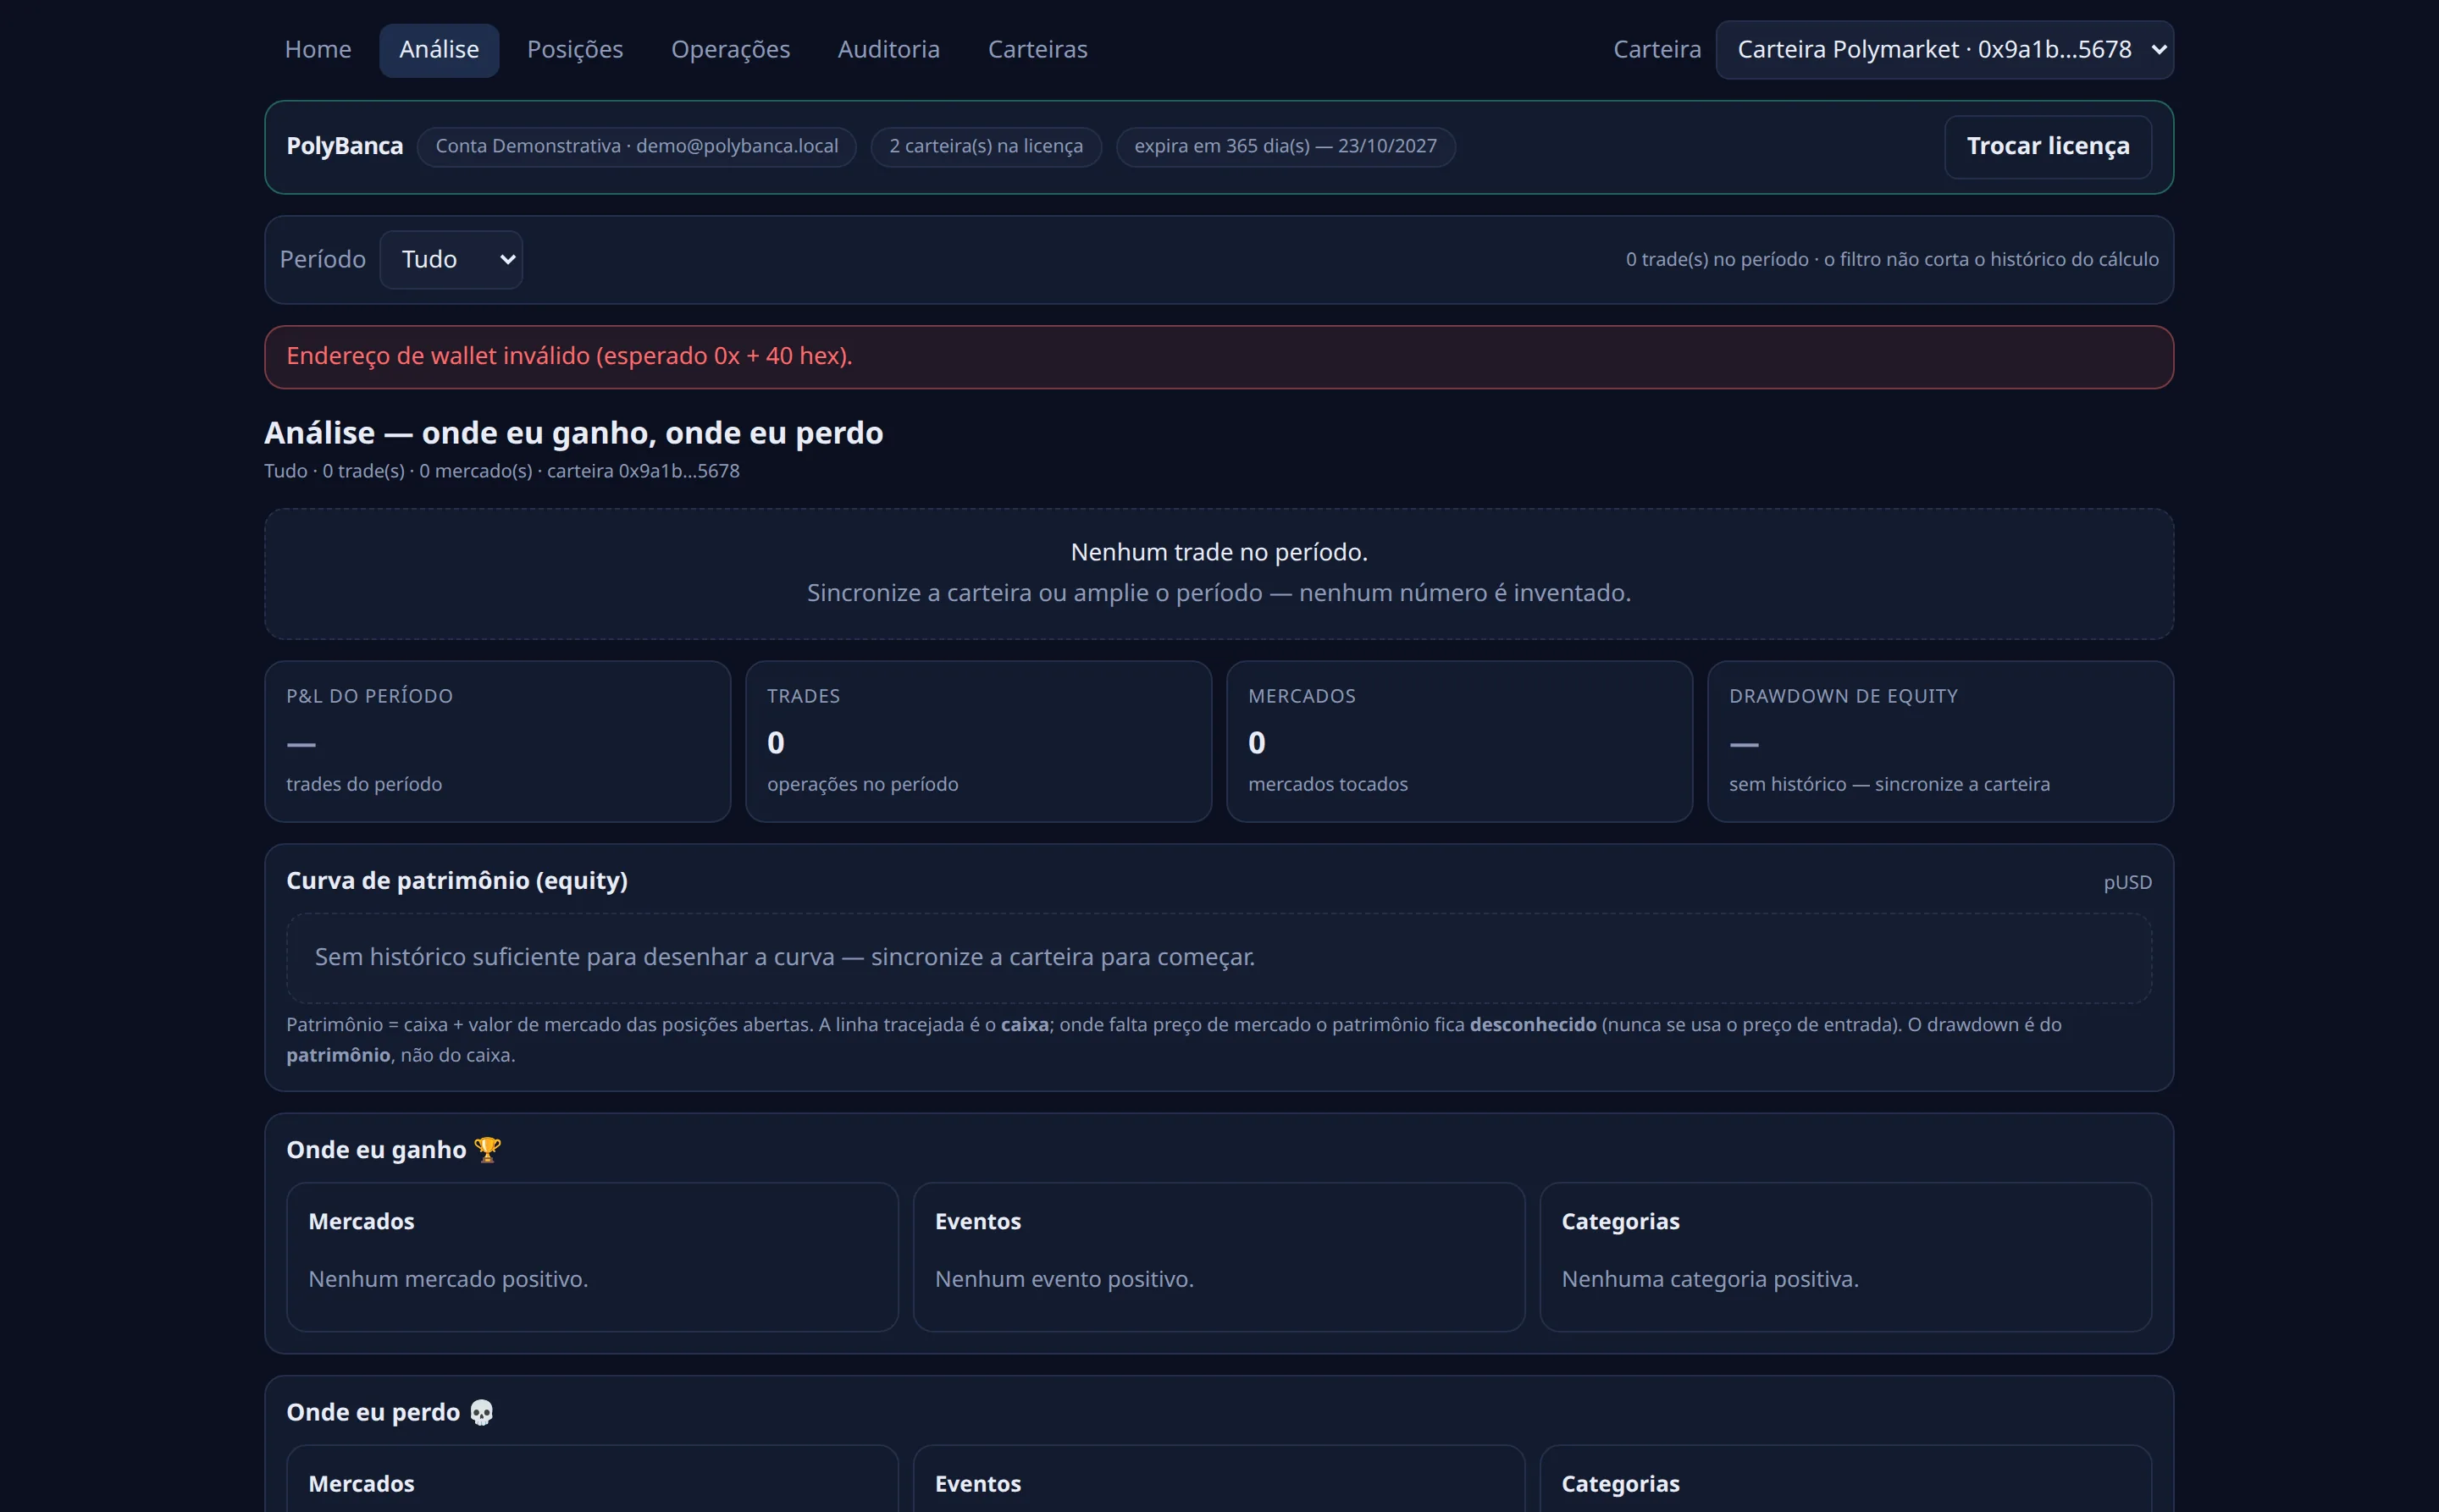Select the Análise tab

[x=438, y=49]
